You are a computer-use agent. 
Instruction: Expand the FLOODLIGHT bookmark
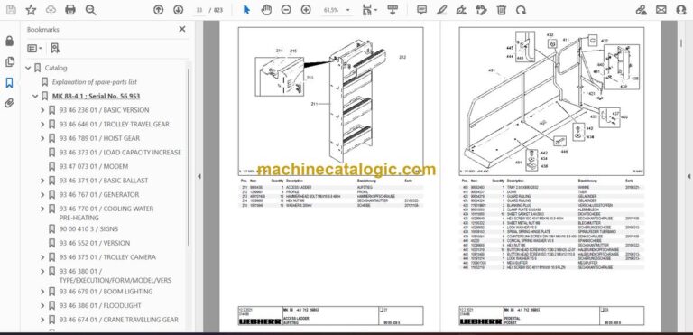42,306
